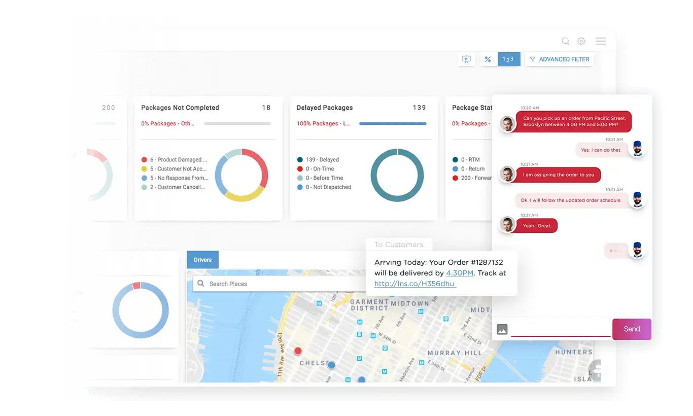The height and width of the screenshot is (416, 693).
Task: Click the 'Yes. I can do that.' chat bubble
Action: click(601, 150)
